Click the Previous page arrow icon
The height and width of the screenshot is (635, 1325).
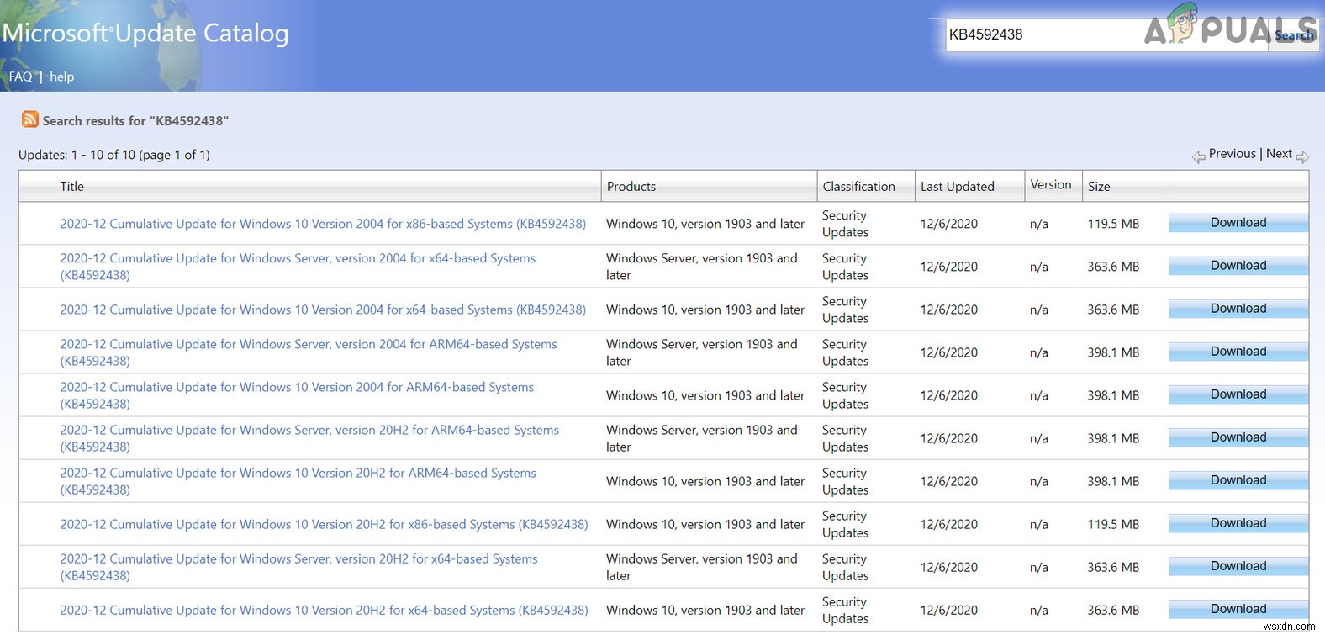(x=1199, y=156)
